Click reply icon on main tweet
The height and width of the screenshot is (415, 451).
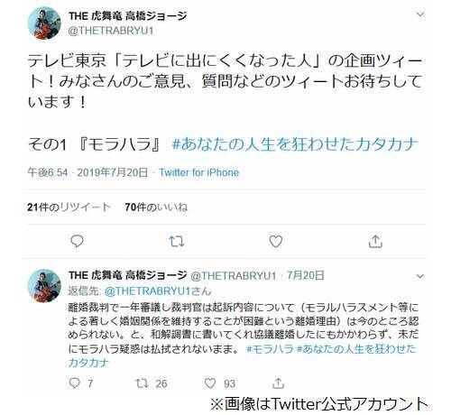tap(77, 241)
